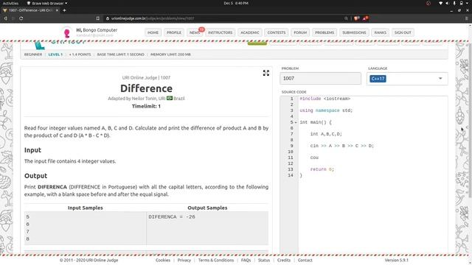Click the zoom magnifier icon in address bar

coord(346,18)
